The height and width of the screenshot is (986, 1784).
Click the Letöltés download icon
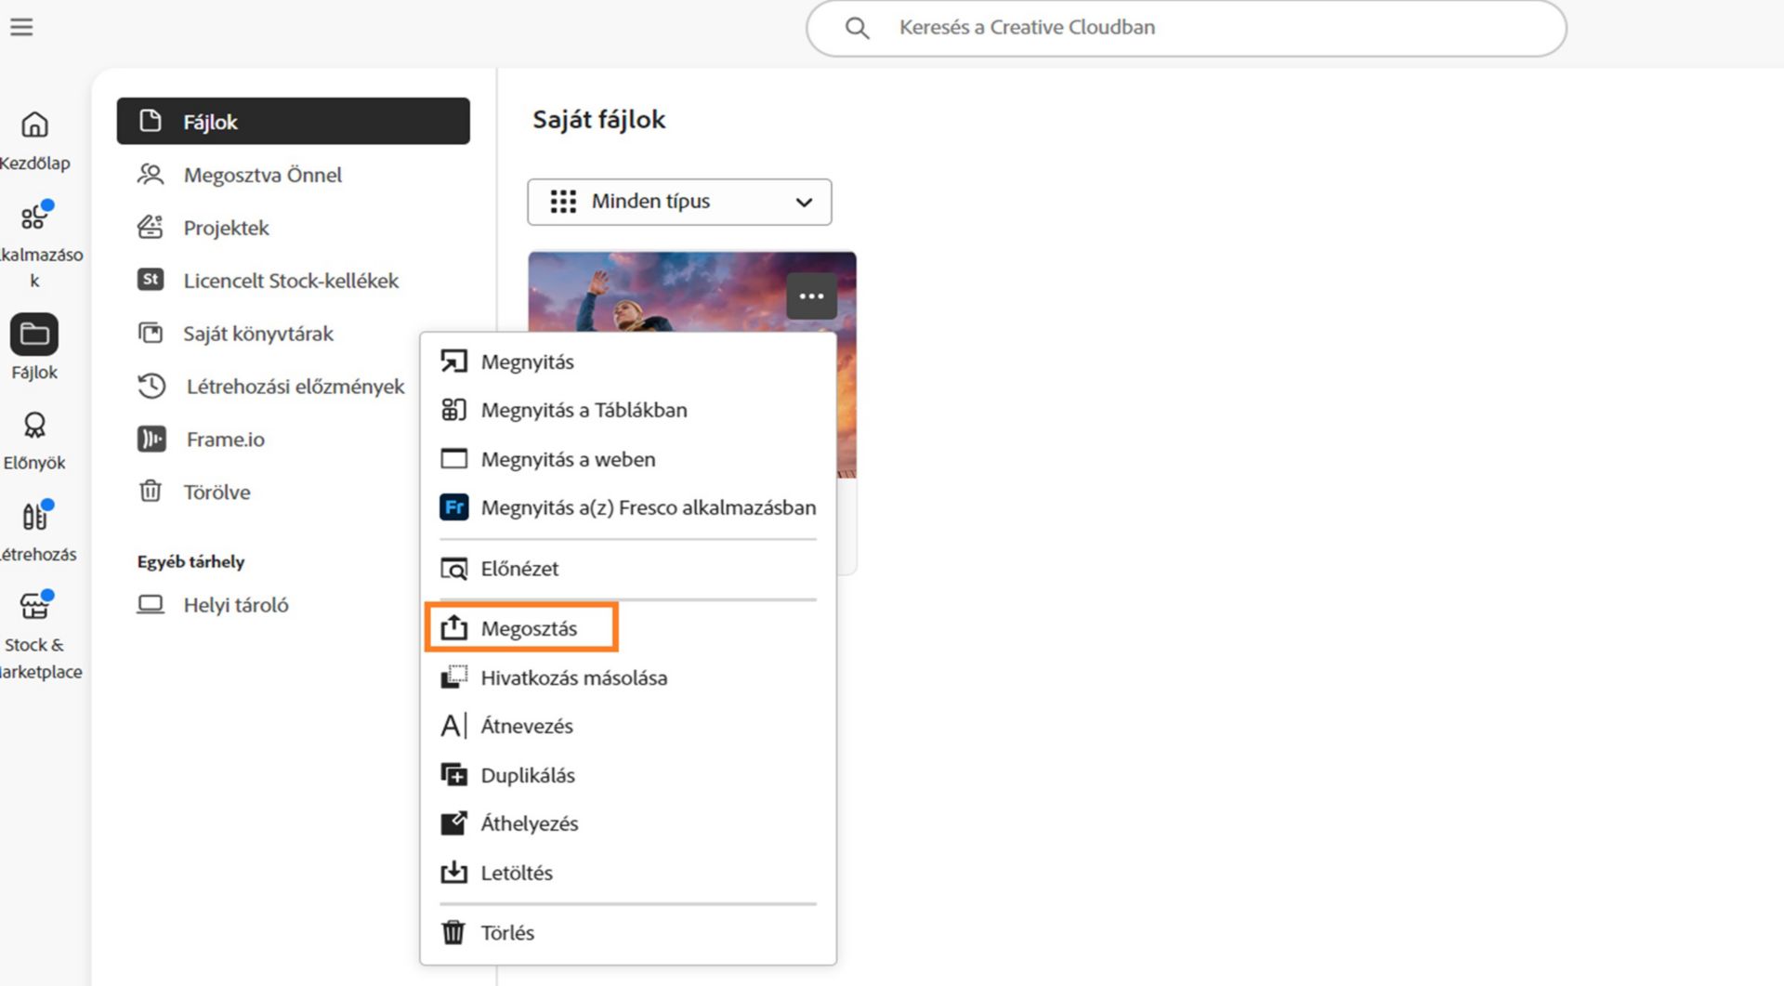(453, 872)
